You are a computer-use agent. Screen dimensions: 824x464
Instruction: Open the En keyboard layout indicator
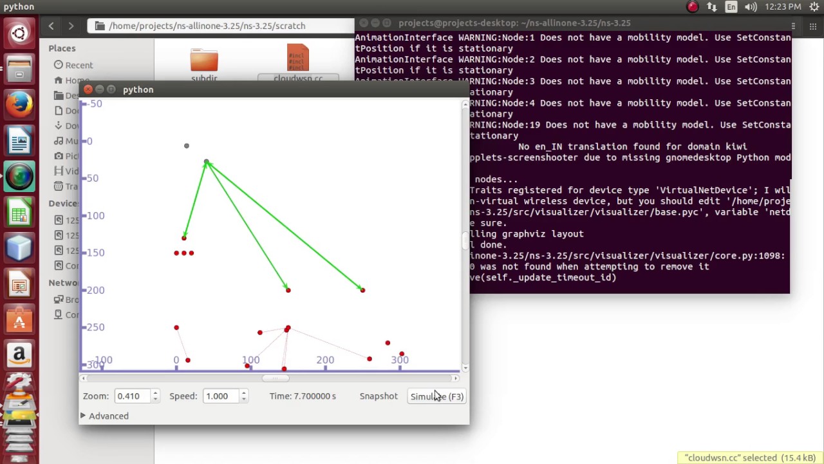731,7
